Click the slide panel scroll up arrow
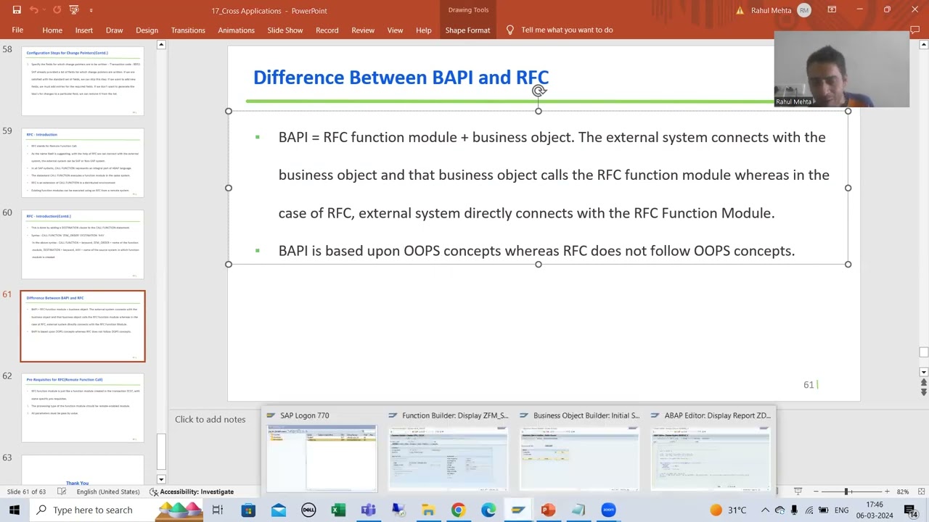 coord(161,45)
